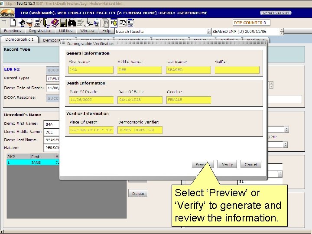Click the Demo Date of Death field
Image resolution: width=312 pixels, height=234 pixels.
53,88
